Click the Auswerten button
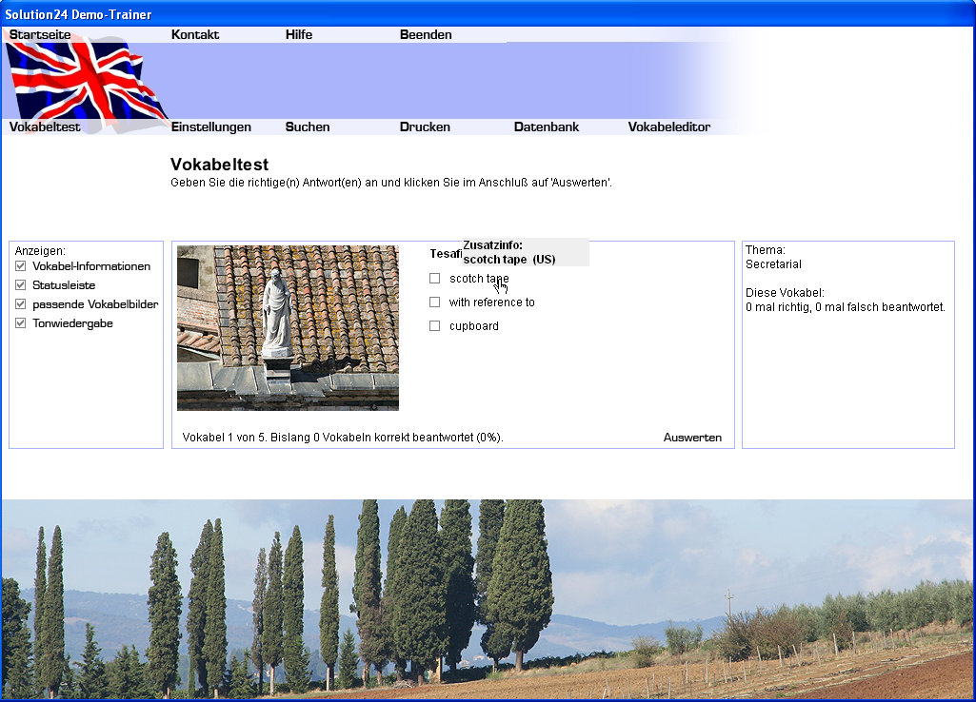 coord(692,438)
